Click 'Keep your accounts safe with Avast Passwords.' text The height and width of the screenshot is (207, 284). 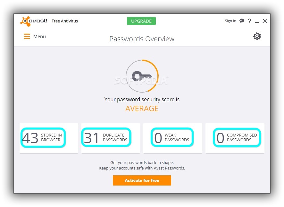(x=142, y=168)
